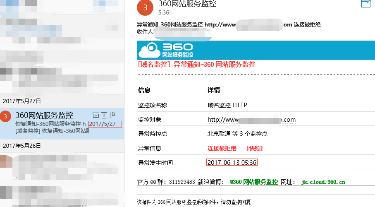Click the 异常发生时间 row label
This screenshot has height=207, width=375.
point(155,163)
